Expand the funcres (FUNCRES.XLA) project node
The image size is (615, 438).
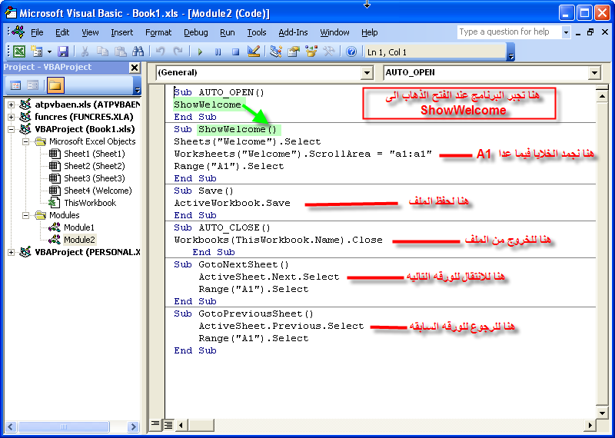pyautogui.click(x=11, y=117)
